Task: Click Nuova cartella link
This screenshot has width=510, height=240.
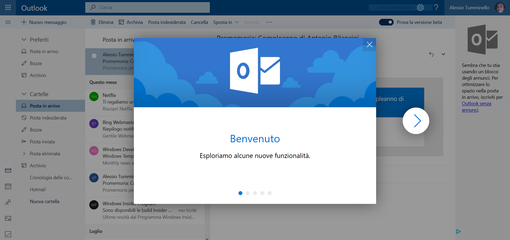Action: 45,202
